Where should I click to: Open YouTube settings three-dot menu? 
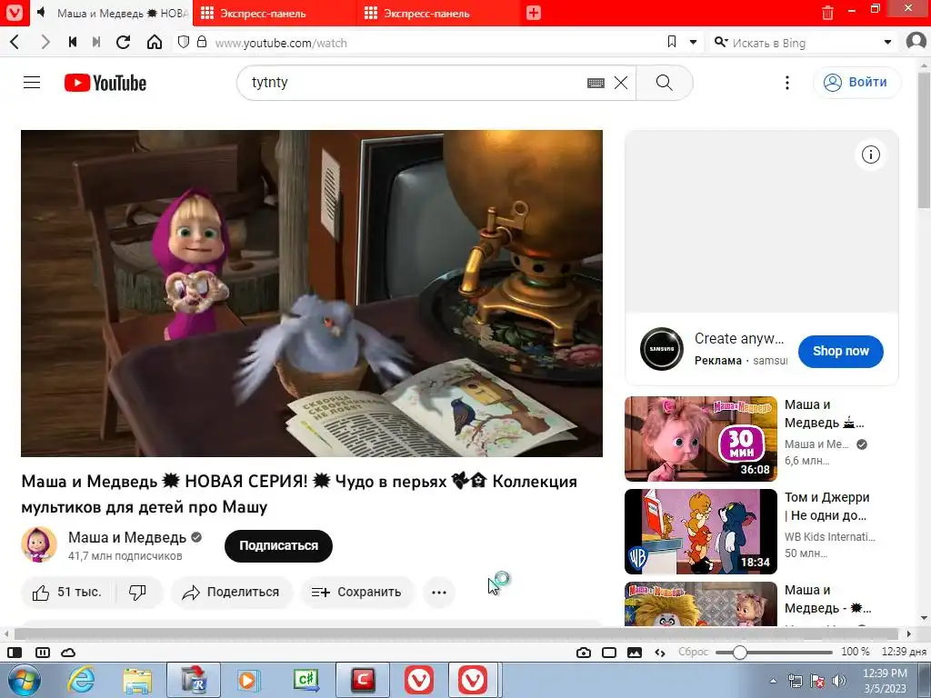point(787,83)
